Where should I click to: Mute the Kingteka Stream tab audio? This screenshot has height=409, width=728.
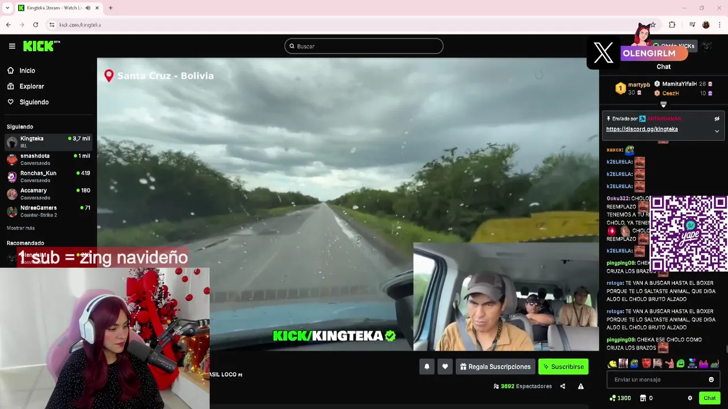pyautogui.click(x=88, y=8)
